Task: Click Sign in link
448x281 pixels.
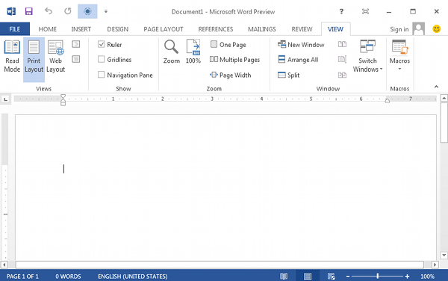Action: [x=399, y=29]
